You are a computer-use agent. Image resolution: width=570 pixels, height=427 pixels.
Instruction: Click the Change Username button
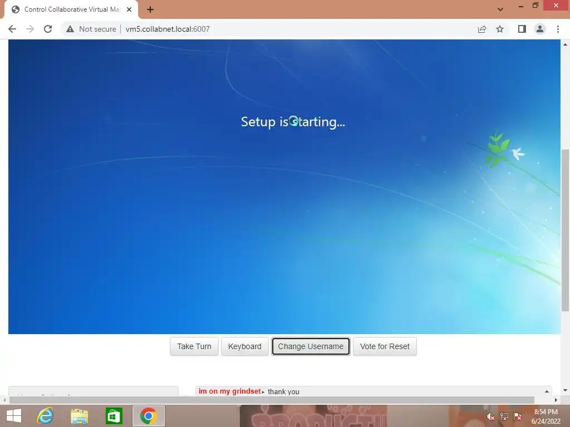[311, 346]
